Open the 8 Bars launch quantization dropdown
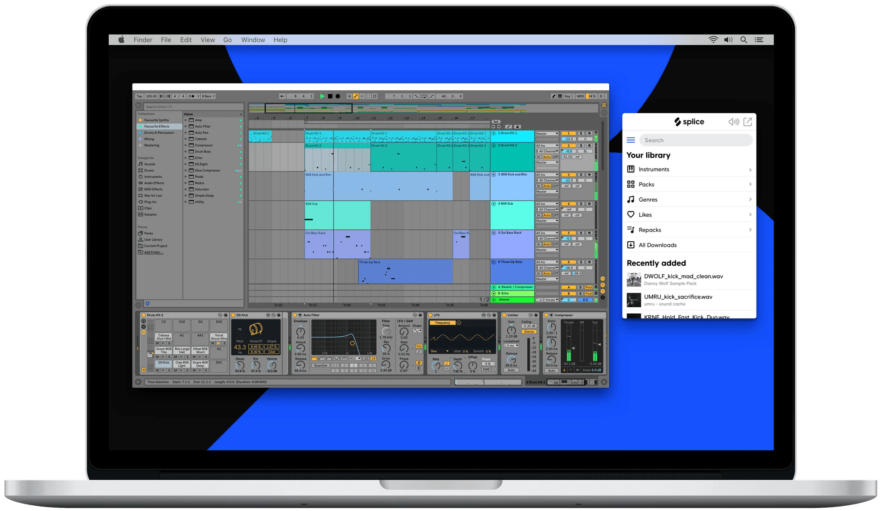The width and height of the screenshot is (881, 511). click(207, 96)
